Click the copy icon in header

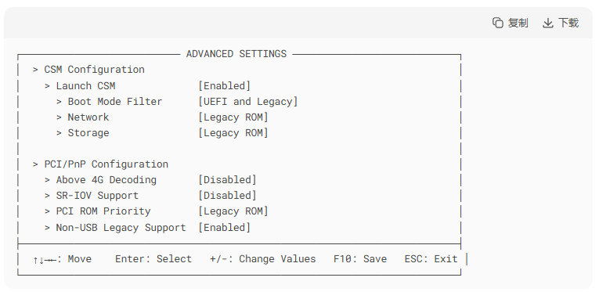[x=497, y=23]
